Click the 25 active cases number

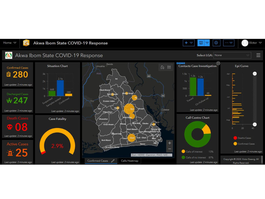point(22,153)
